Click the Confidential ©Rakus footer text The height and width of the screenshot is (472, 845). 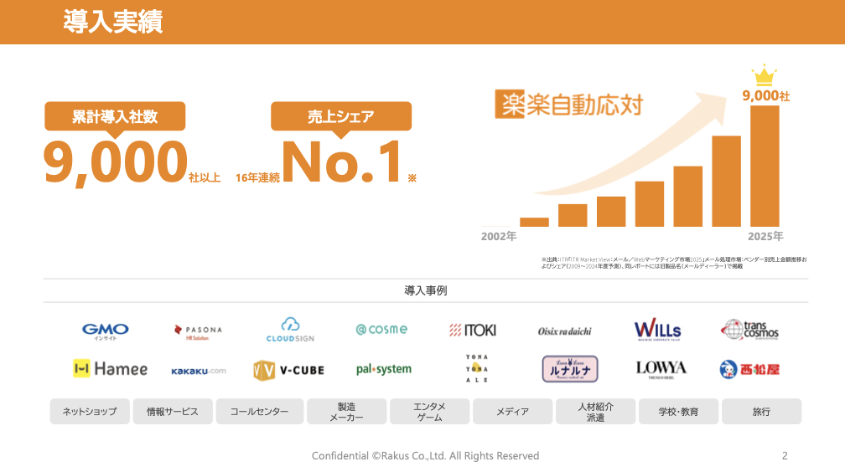coord(425,456)
